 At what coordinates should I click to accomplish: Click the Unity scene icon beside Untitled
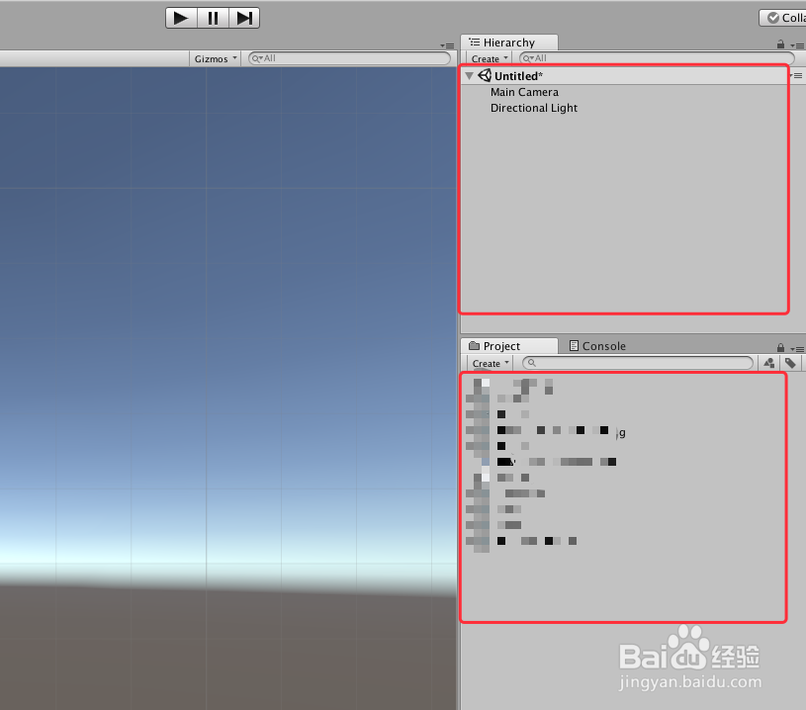tap(485, 75)
